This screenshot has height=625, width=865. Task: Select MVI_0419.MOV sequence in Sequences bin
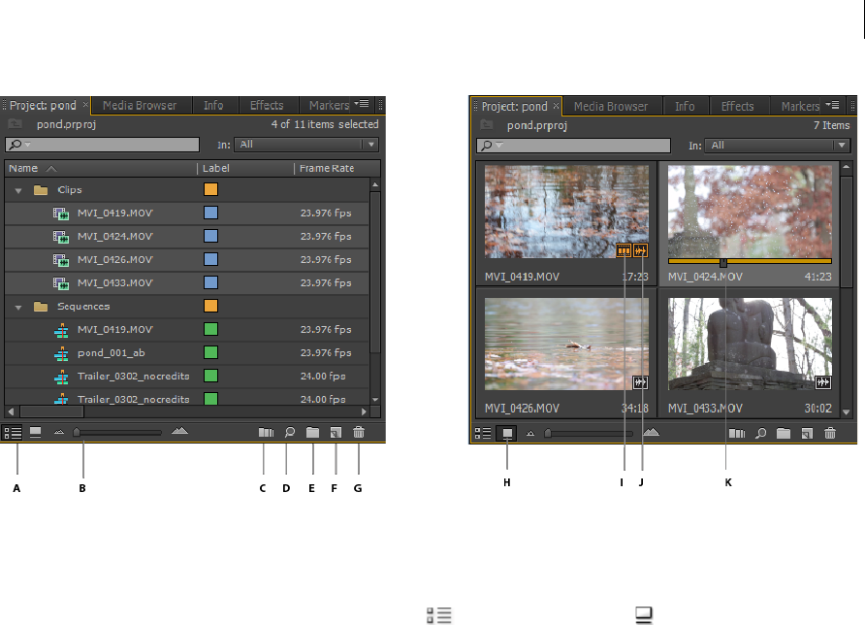pyautogui.click(x=187, y=330)
